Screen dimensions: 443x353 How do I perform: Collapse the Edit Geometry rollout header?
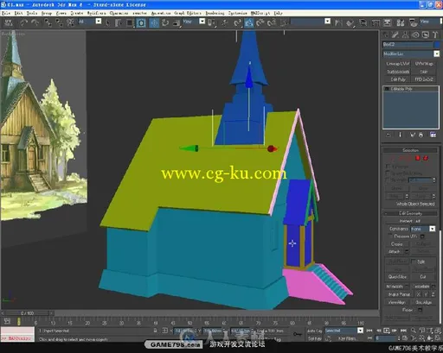coord(410,213)
